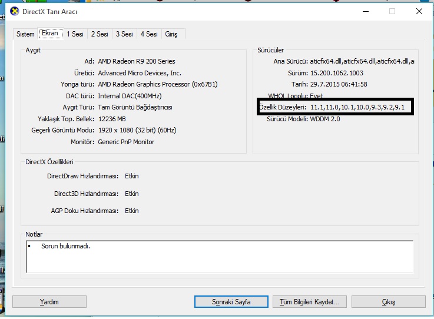Click the DirectX icon in title bar

(15, 11)
